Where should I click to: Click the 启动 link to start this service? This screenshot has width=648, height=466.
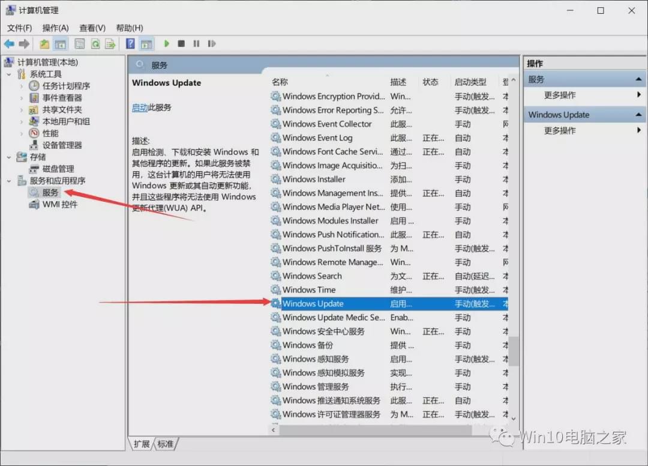pos(140,107)
